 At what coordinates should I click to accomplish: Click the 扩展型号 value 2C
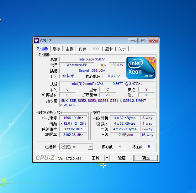(108, 95)
